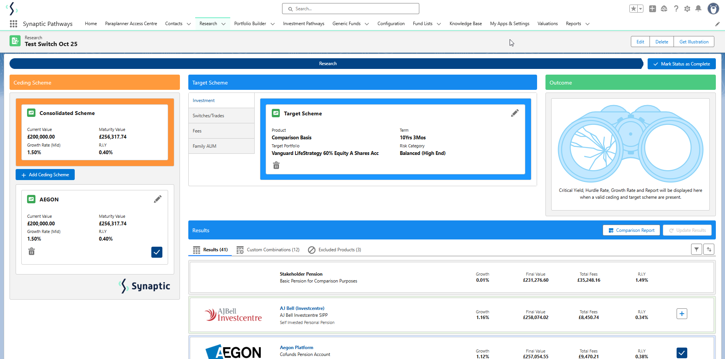Image resolution: width=725 pixels, height=359 pixels.
Task: Click Update Results button
Action: (687, 230)
